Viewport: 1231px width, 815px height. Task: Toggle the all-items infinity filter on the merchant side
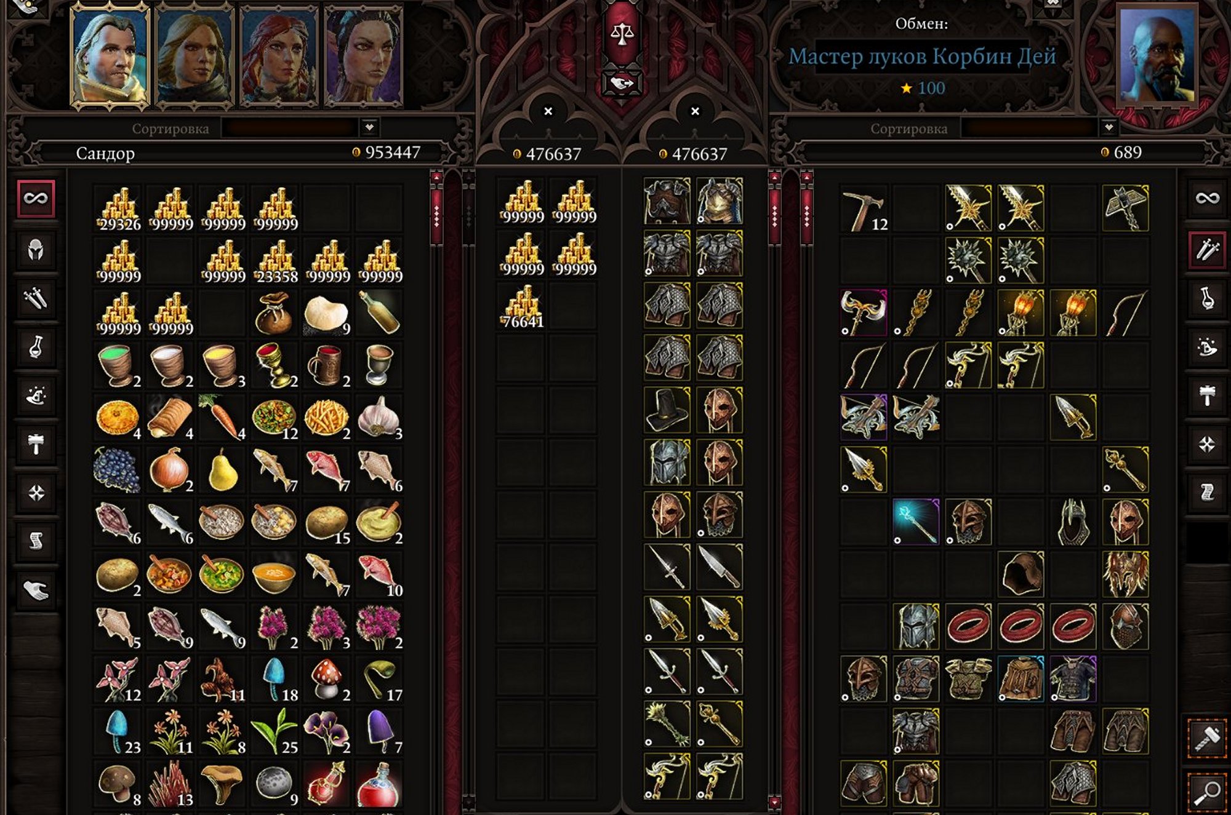point(1207,198)
